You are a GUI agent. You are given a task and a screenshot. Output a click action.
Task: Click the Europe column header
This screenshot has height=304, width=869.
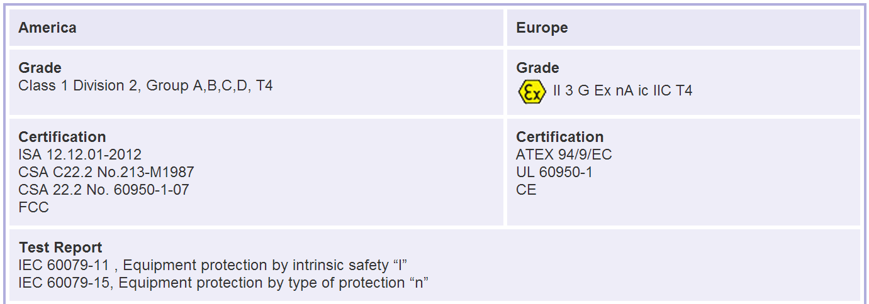(x=542, y=28)
